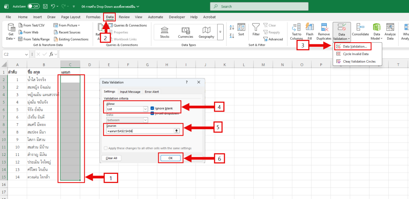Select the Stocks data type
This screenshot has height=199, width=409.
point(165,32)
